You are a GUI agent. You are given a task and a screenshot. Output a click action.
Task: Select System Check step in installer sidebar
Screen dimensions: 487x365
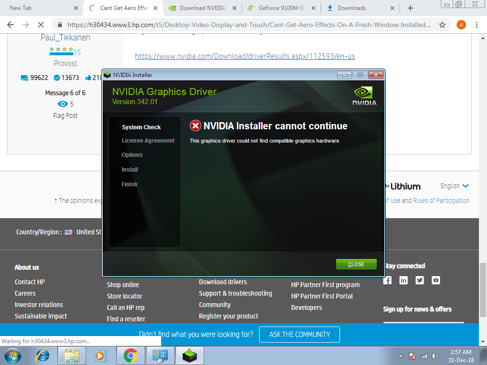click(141, 127)
